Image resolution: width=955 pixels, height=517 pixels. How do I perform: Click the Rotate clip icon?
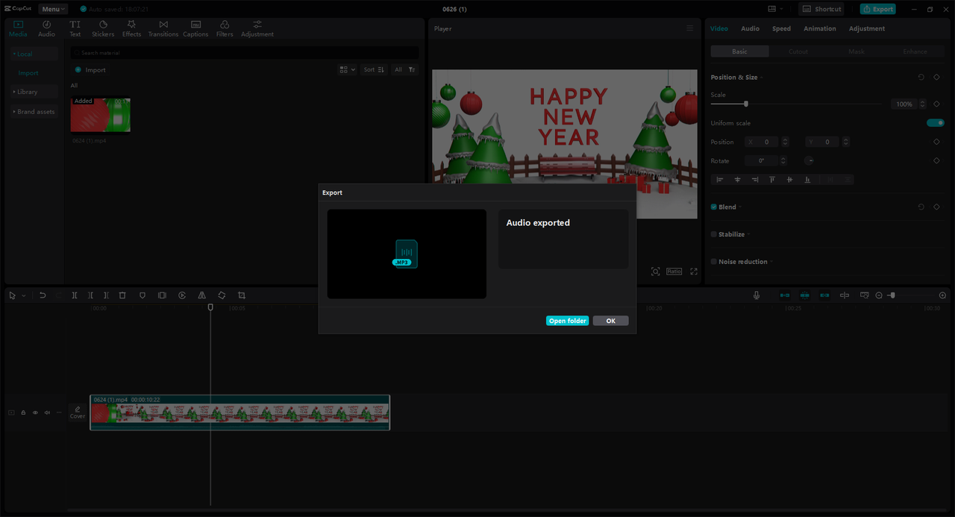222,295
